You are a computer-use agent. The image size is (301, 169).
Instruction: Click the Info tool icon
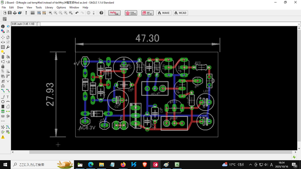3,27
